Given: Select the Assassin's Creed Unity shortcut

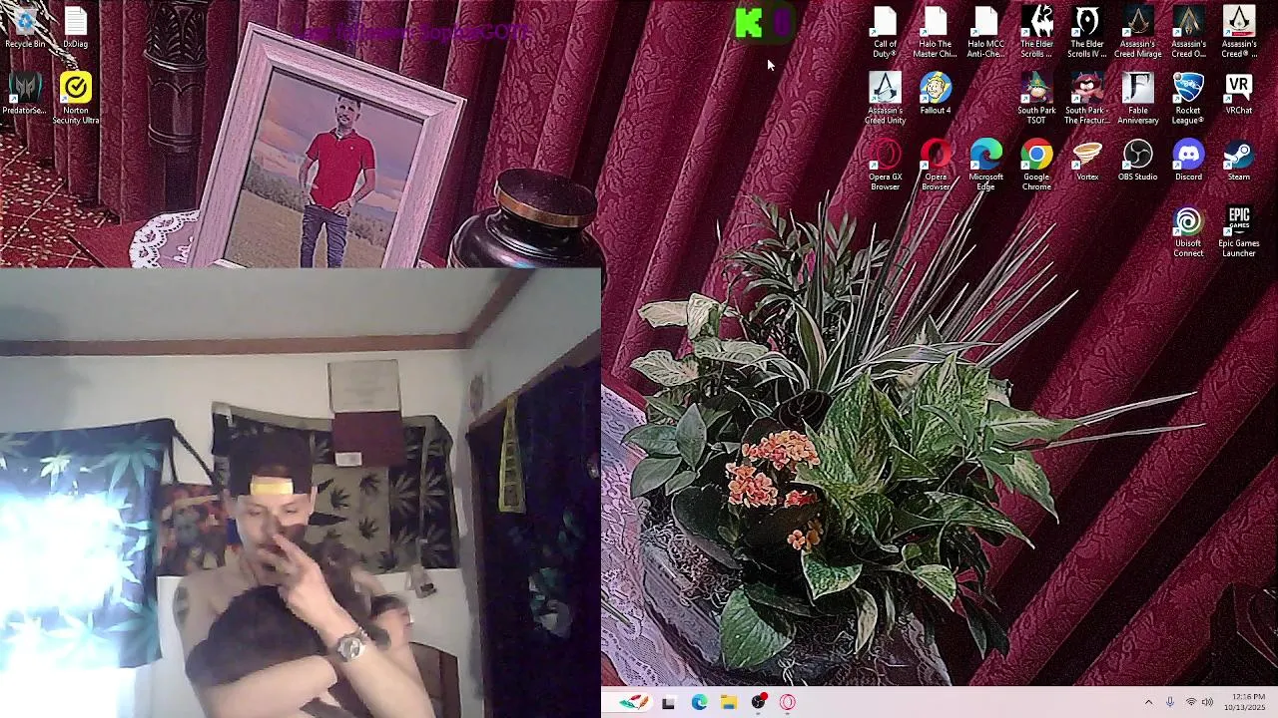Looking at the screenshot, I should [x=885, y=99].
